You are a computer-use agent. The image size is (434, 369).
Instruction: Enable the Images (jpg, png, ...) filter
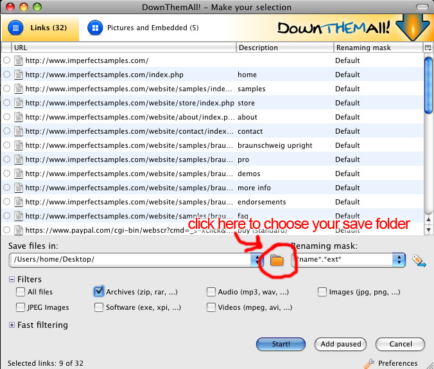click(x=322, y=292)
